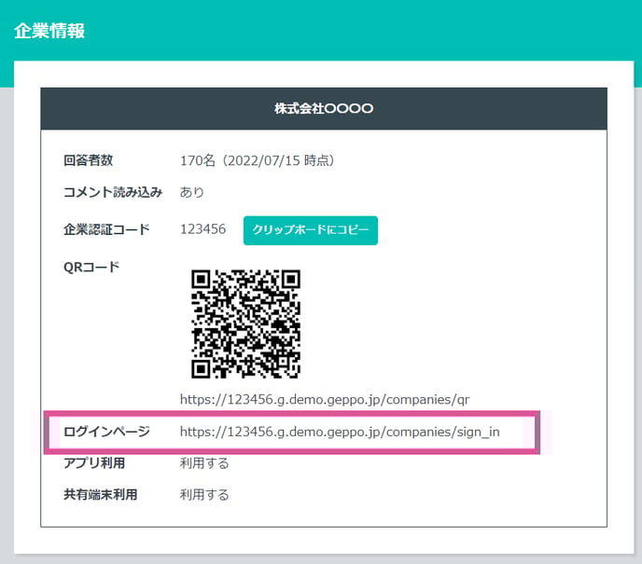Click the 企業認証コード label

click(x=106, y=229)
